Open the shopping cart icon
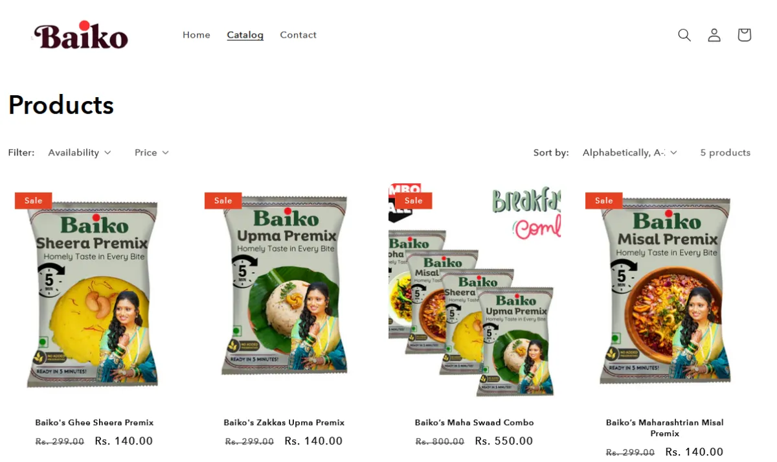This screenshot has width=777, height=462. pos(744,35)
